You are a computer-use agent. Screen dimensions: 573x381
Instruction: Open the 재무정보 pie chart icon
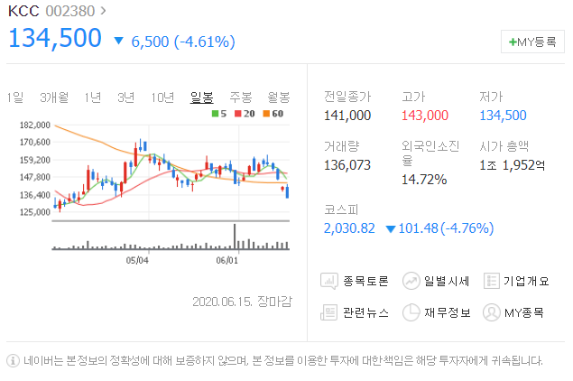point(411,312)
